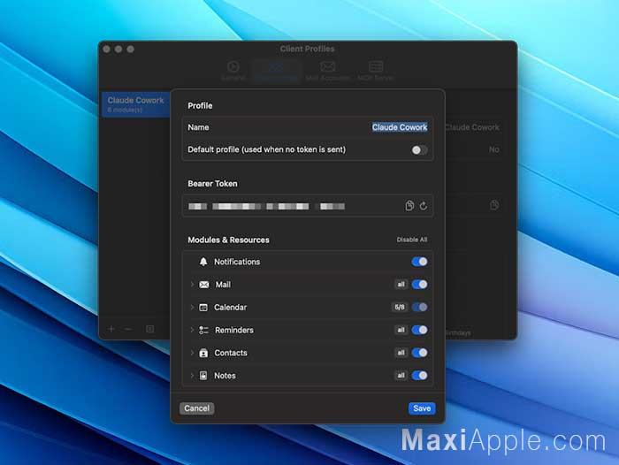619x465 pixels.
Task: Toggle the Calendar module switch
Action: click(419, 307)
